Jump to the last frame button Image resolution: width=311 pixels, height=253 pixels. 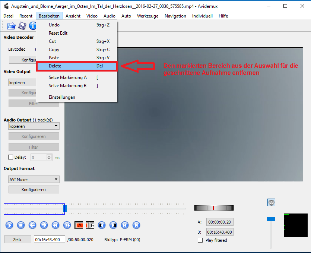coord(137,225)
